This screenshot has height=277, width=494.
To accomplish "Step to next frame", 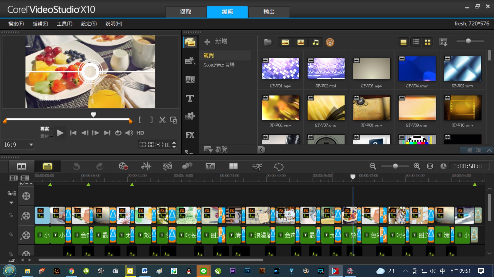I will coord(96,133).
